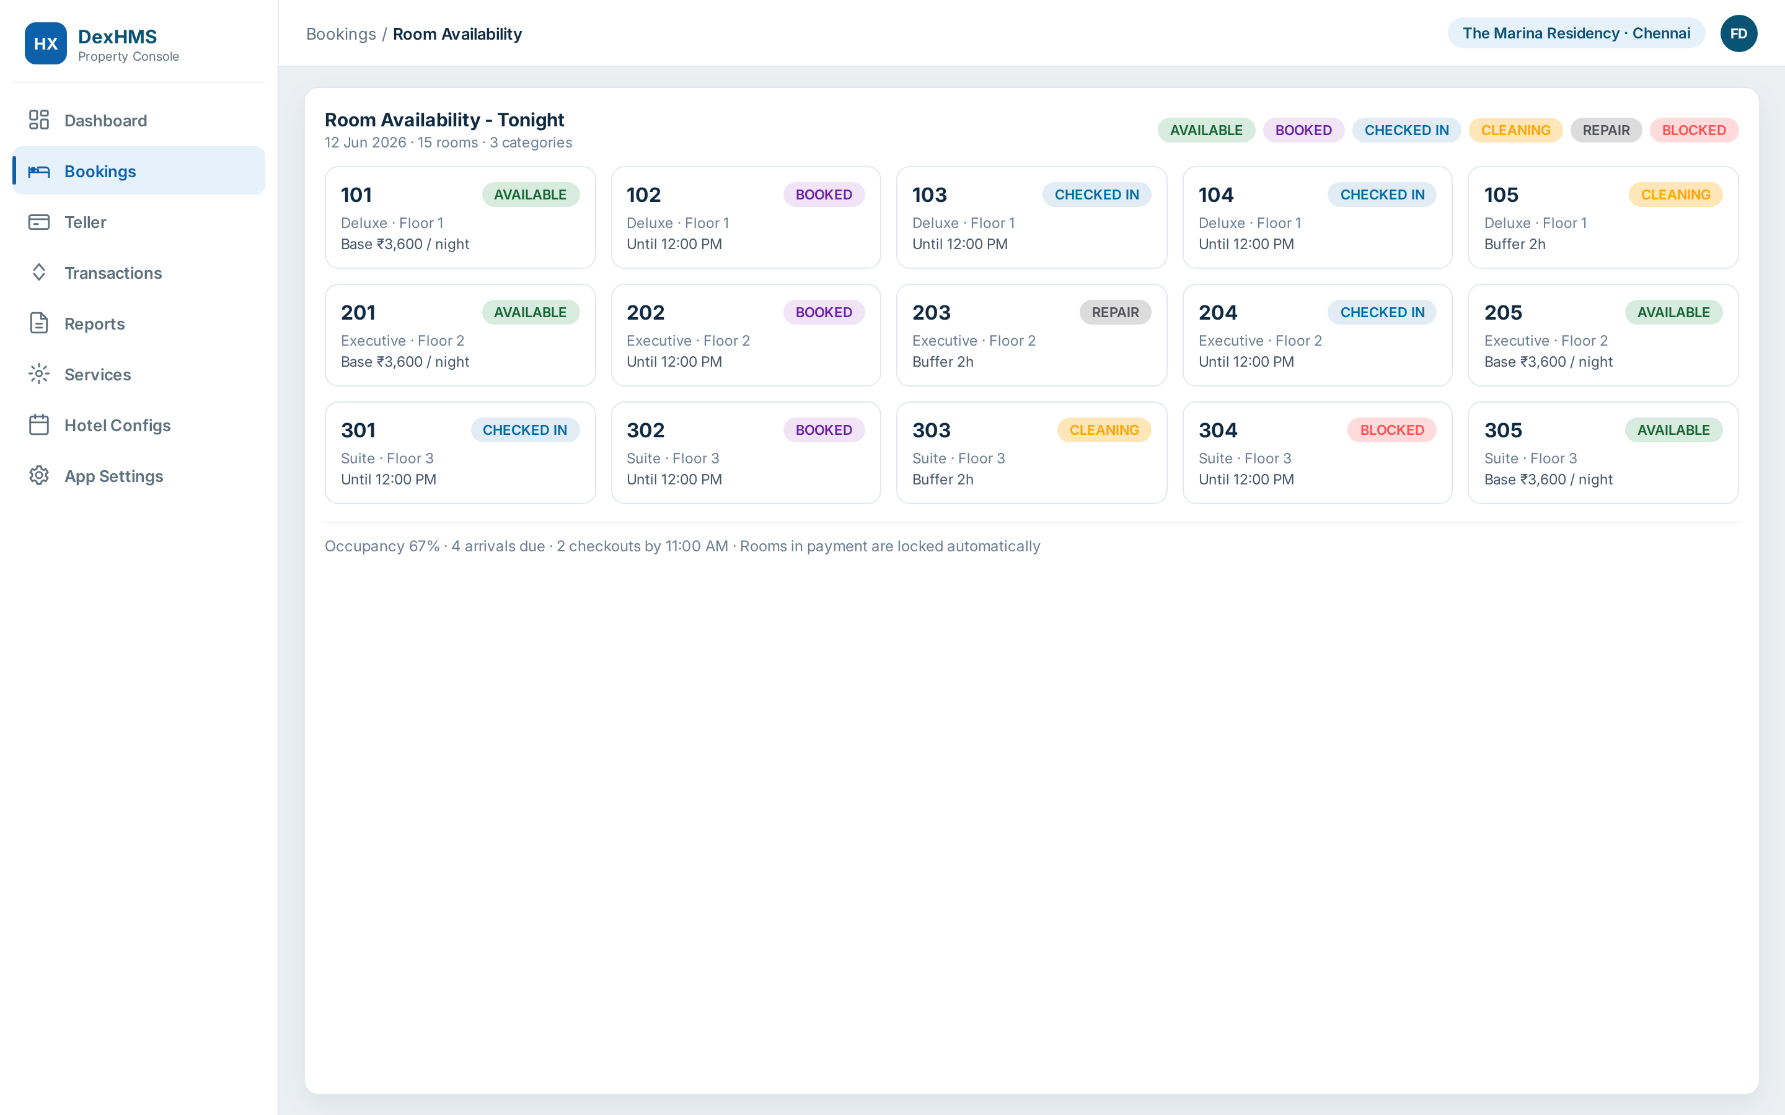
Task: Filter by BLOCKED legend chip
Action: point(1693,131)
